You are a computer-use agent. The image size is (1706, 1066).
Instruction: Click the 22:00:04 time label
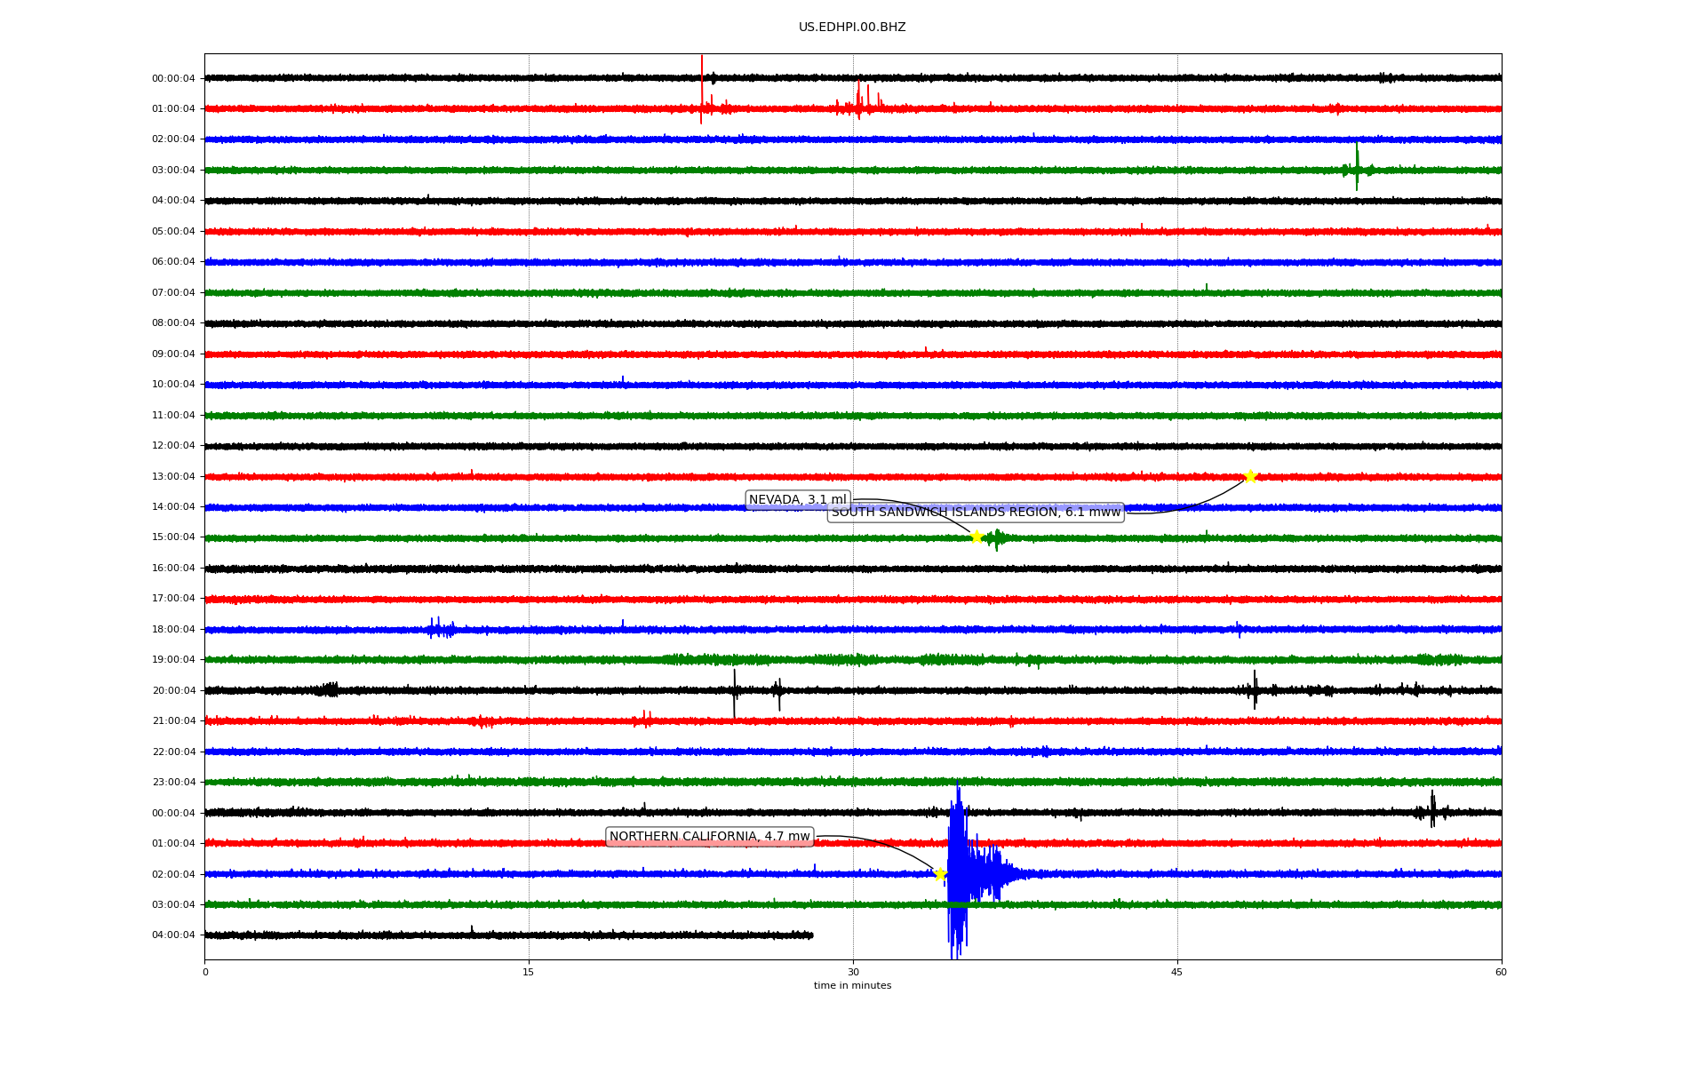[x=173, y=752]
